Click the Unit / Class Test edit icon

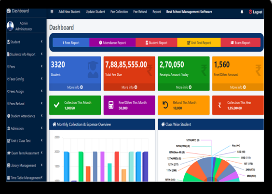pyautogui.click(x=9, y=140)
